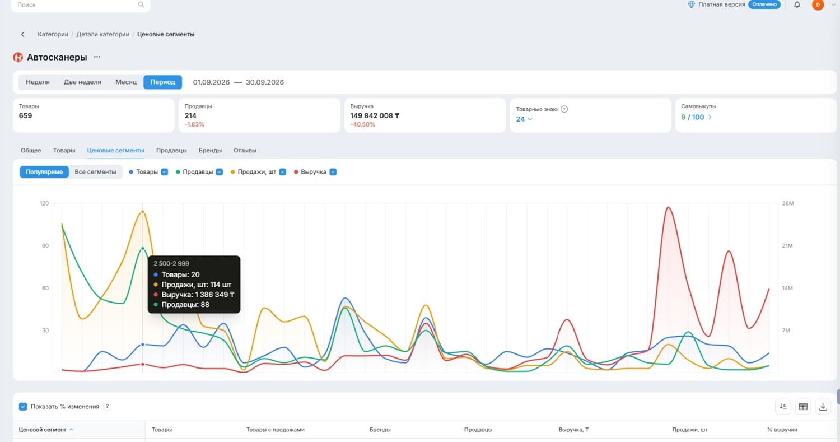Select the Популярные segments button
840x442 pixels.
[44, 172]
